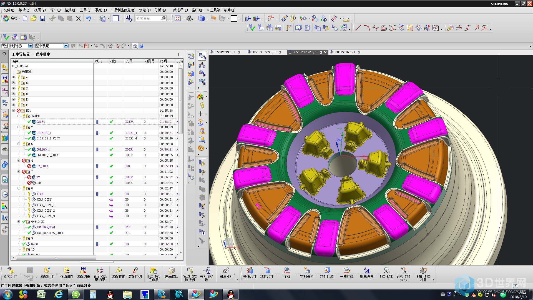The width and height of the screenshot is (533, 300).
Task: Open a file with the folder icon
Action: (x=34, y=18)
